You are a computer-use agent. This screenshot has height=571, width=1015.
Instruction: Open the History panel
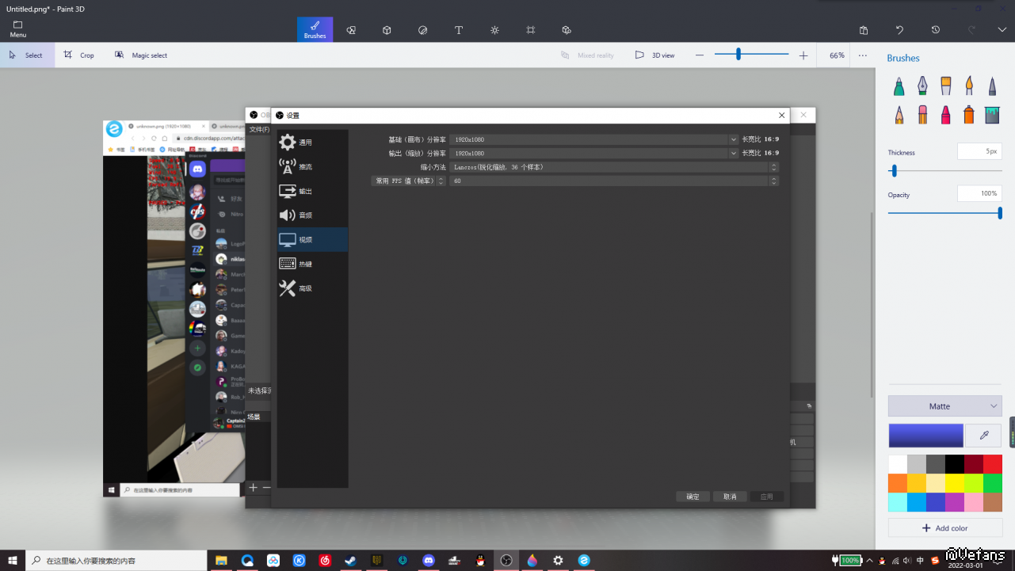click(936, 30)
